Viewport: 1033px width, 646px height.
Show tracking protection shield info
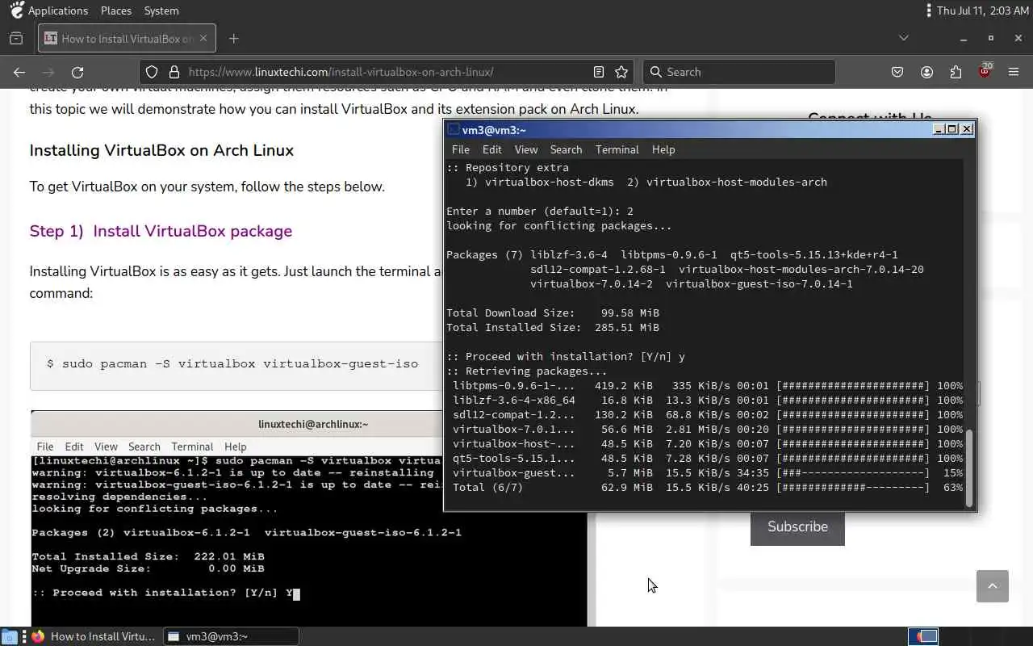(x=152, y=72)
